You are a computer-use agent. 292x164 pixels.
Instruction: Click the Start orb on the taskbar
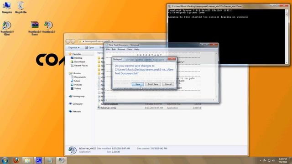(x=5, y=160)
